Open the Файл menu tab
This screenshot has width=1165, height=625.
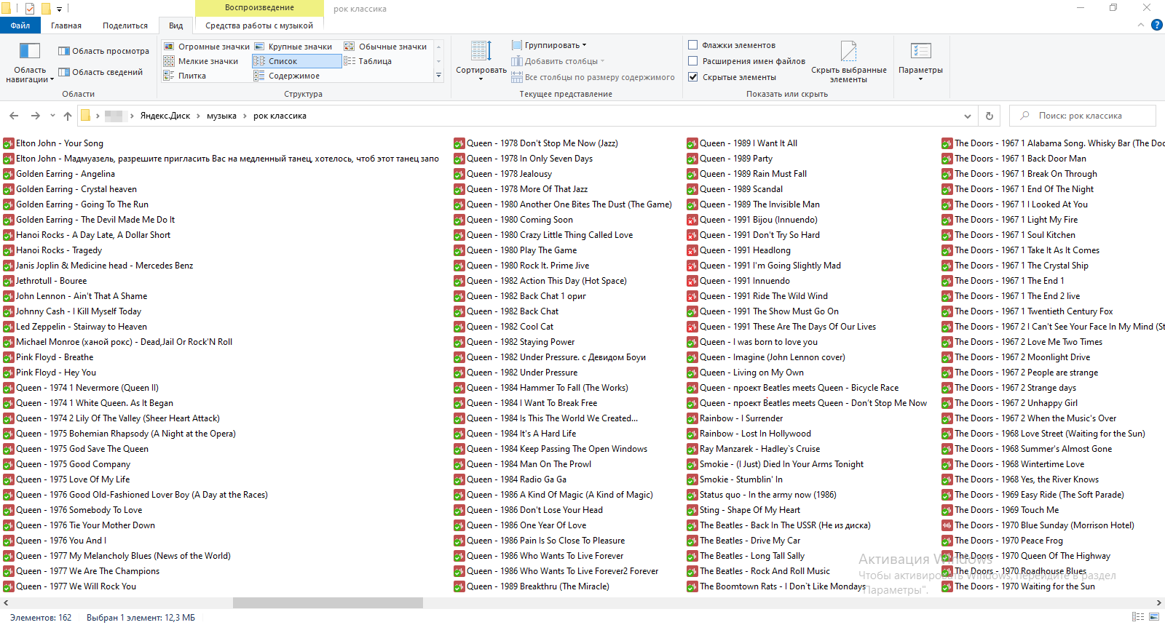(x=20, y=25)
